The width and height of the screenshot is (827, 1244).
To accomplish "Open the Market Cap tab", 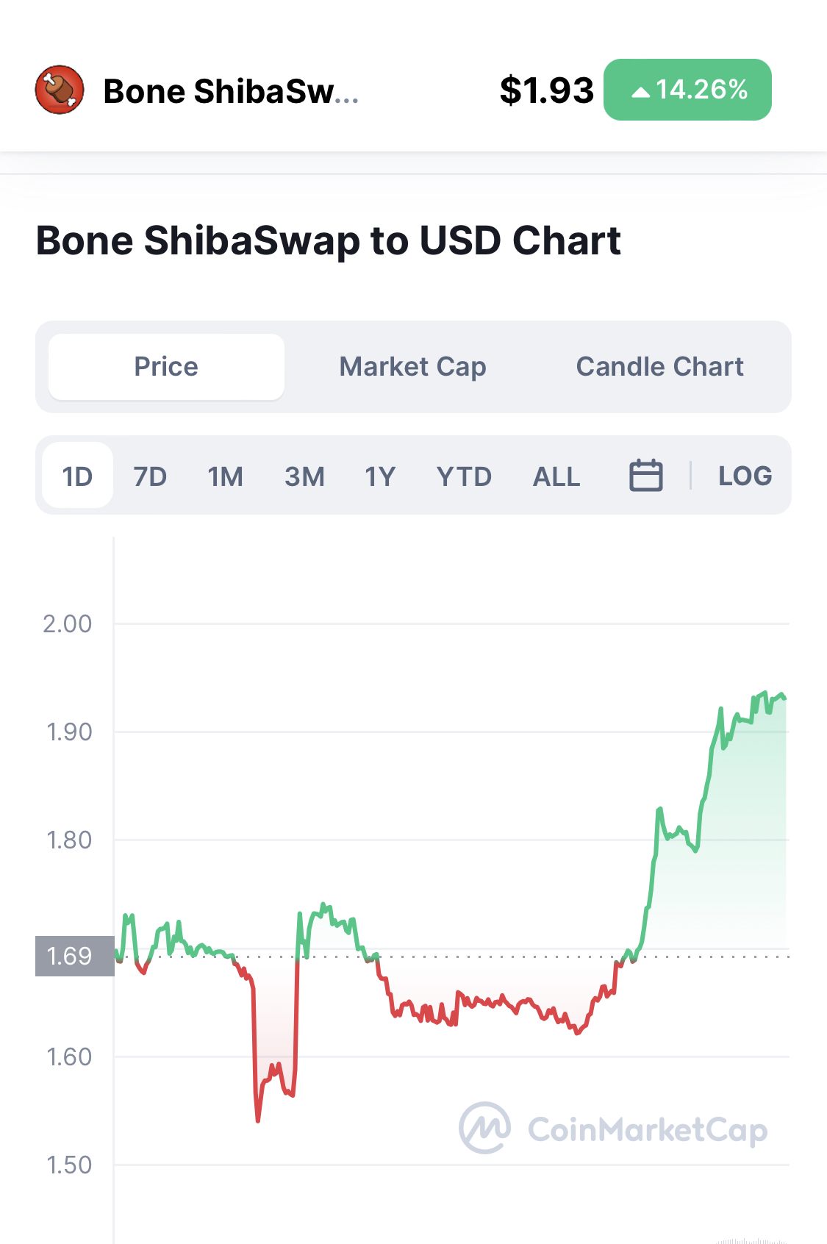I will [x=412, y=367].
